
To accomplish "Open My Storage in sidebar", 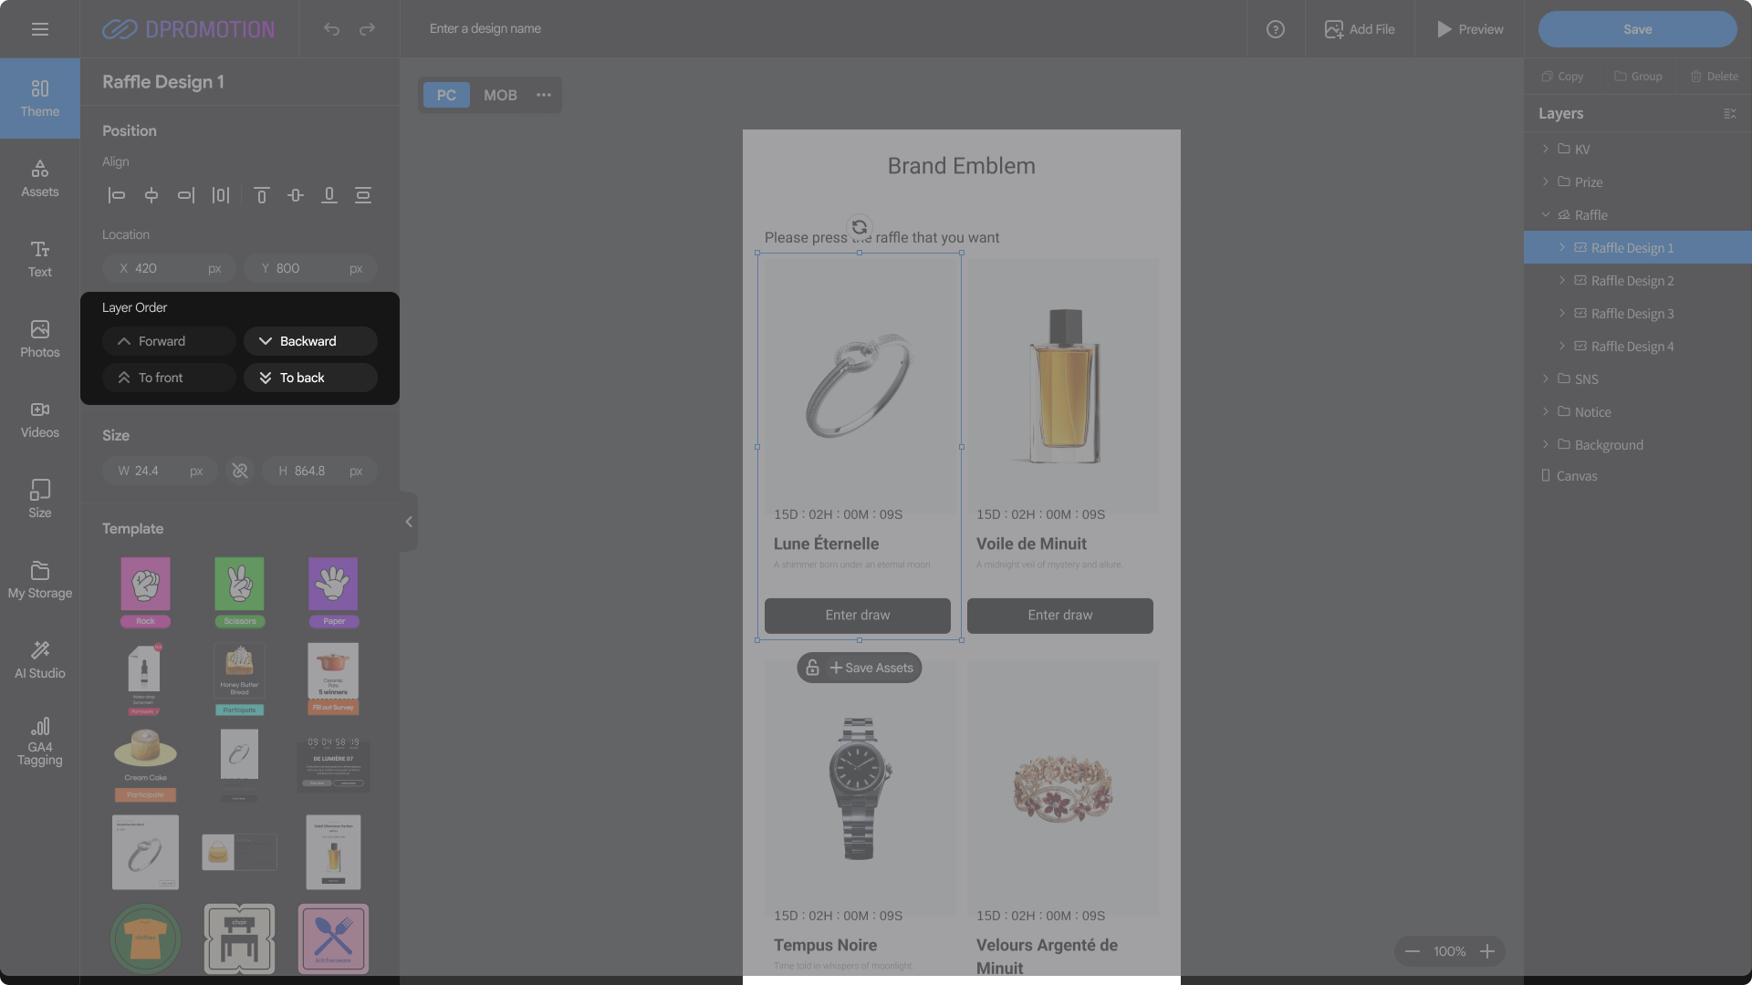I will point(40,579).
